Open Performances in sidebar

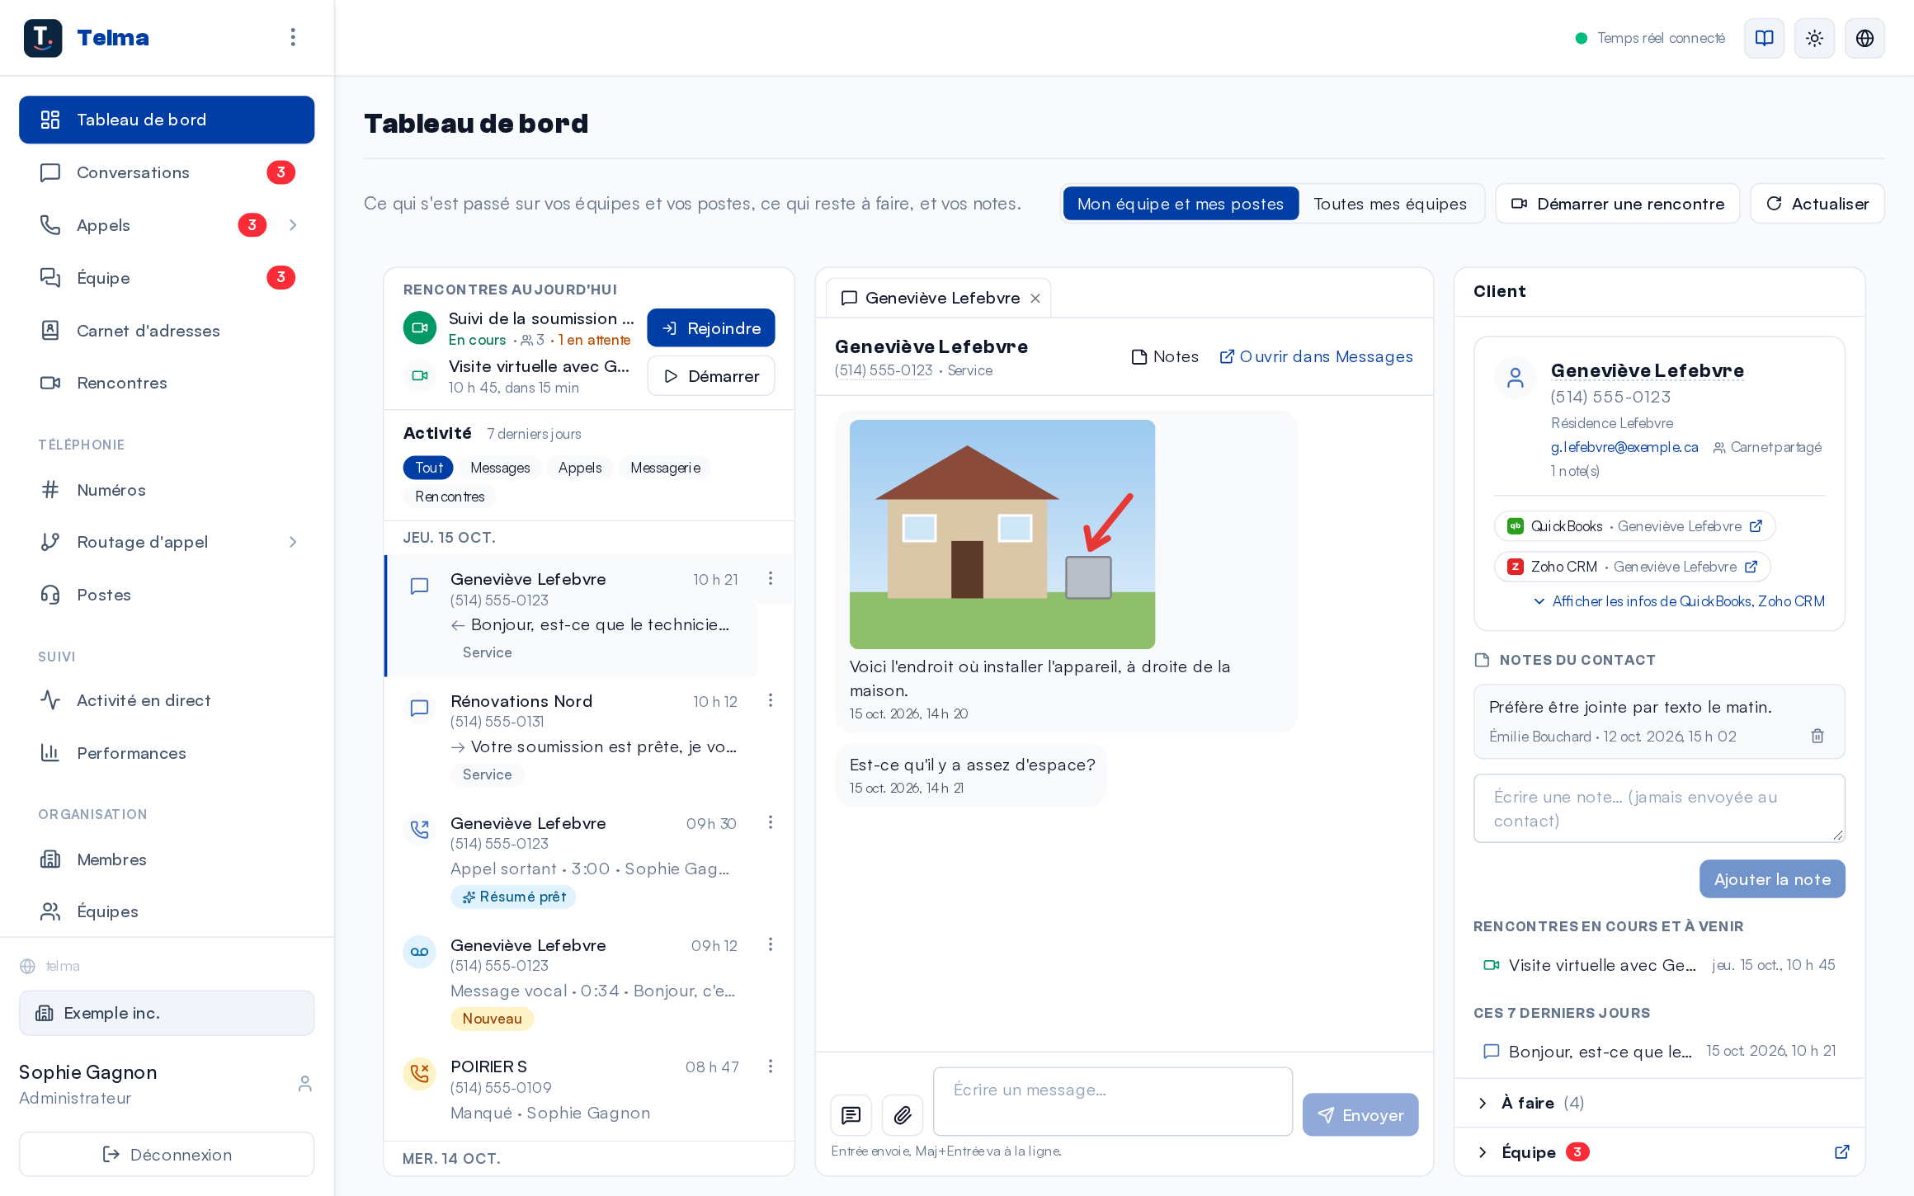point(167,753)
